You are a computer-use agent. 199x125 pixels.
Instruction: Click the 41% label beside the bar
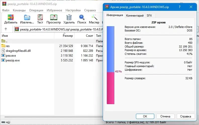(118, 71)
